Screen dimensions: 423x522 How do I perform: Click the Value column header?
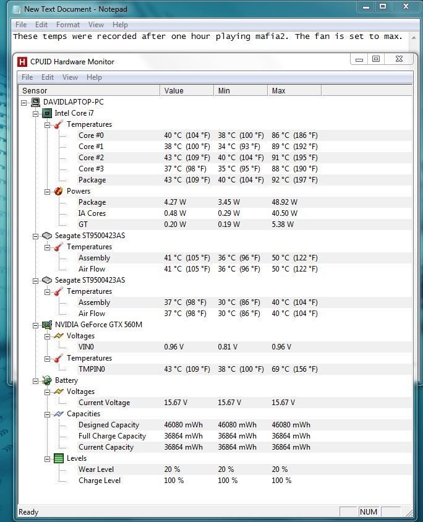(187, 90)
